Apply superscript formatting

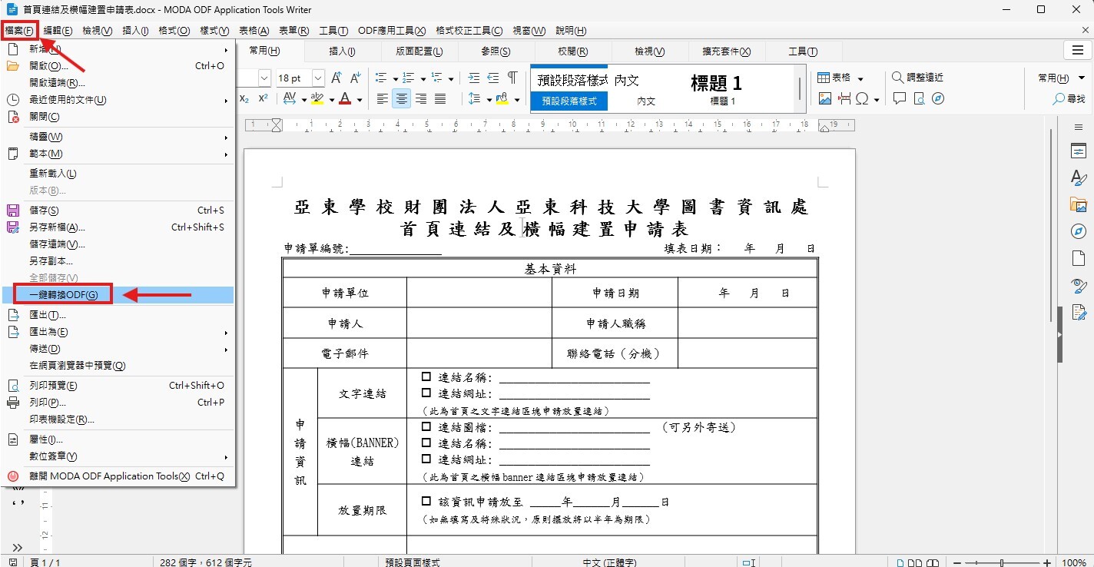(x=263, y=99)
